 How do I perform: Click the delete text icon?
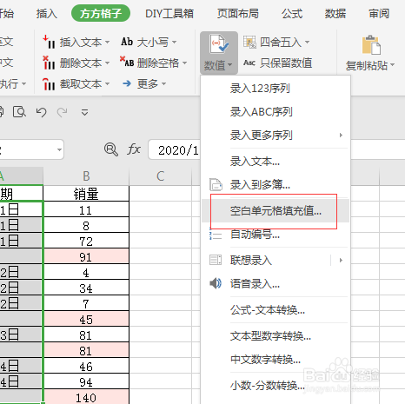49,63
